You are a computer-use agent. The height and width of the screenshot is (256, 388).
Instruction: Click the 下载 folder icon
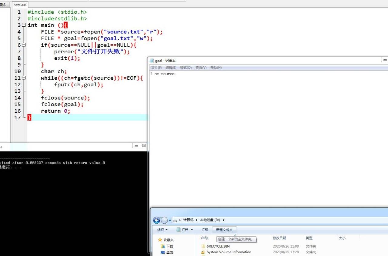(163, 246)
